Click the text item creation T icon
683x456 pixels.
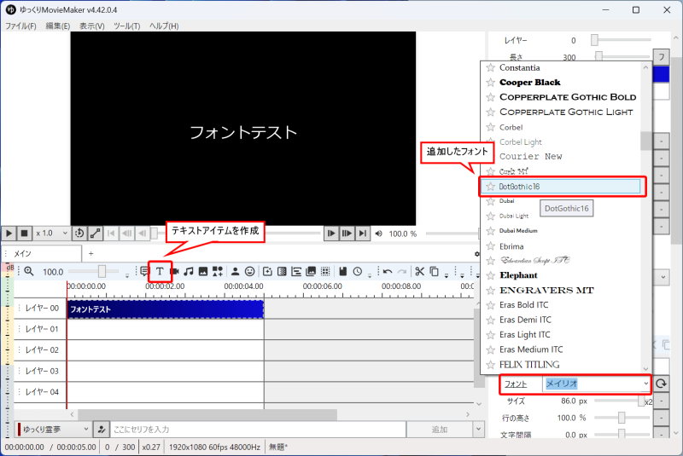coord(160,271)
